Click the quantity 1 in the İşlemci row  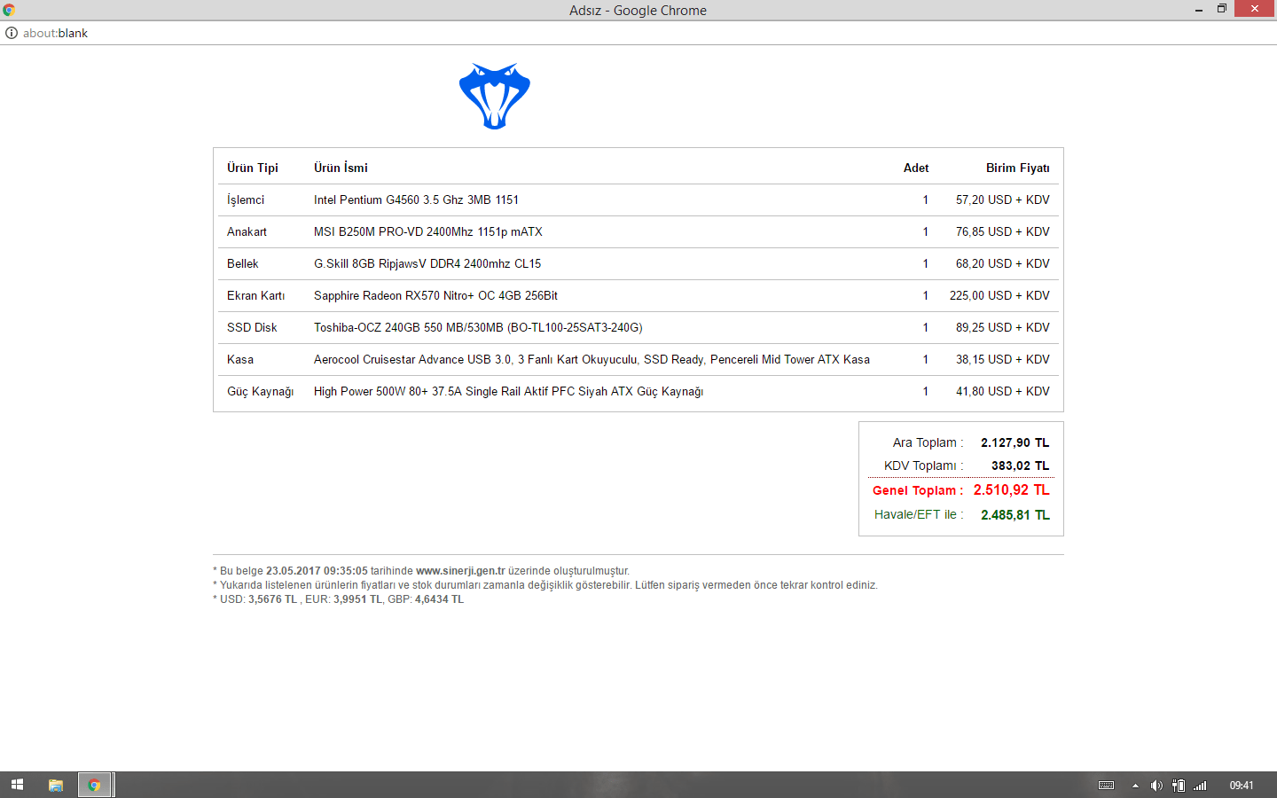pos(926,199)
